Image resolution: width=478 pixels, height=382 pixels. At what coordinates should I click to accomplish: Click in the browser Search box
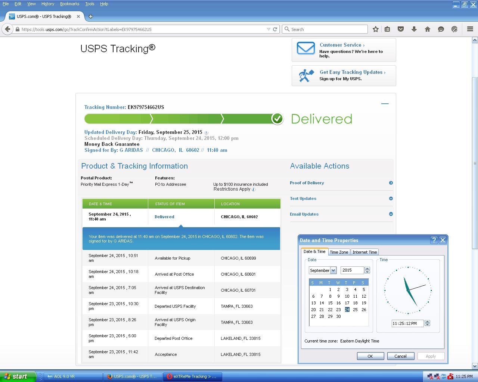[325, 29]
